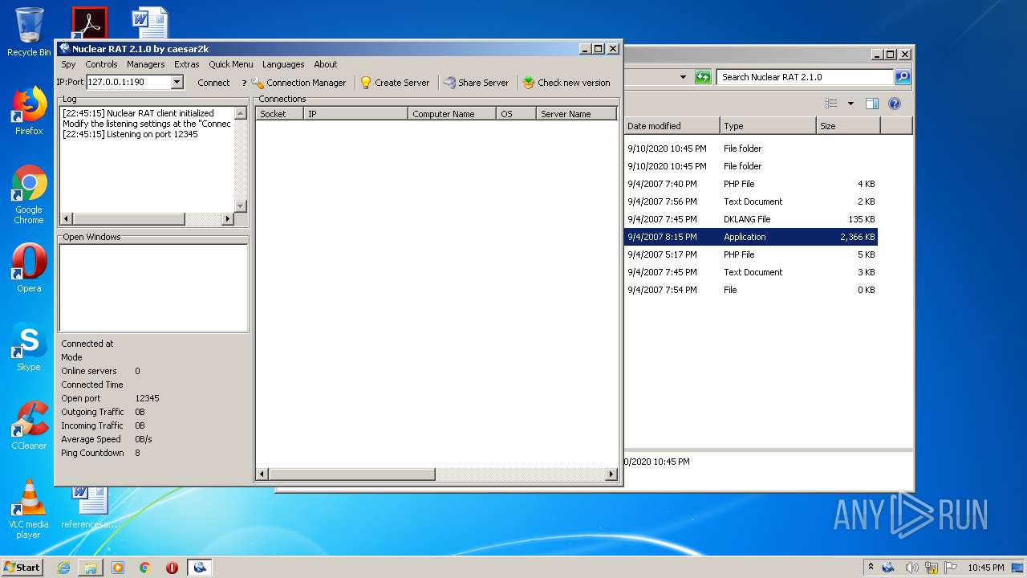Click the Server Name column header
Screen dimensions: 1027x578
[576, 114]
